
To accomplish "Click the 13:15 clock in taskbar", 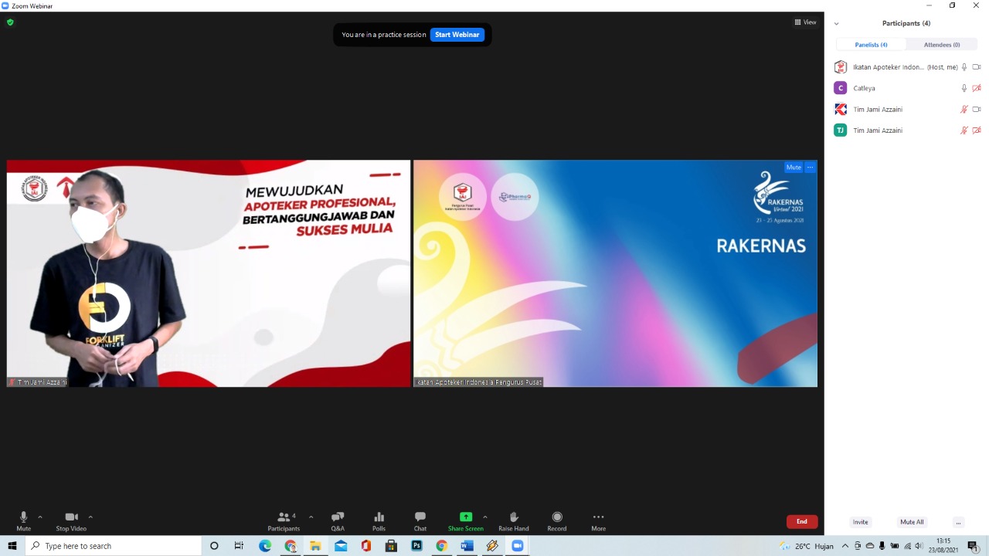I will (943, 545).
